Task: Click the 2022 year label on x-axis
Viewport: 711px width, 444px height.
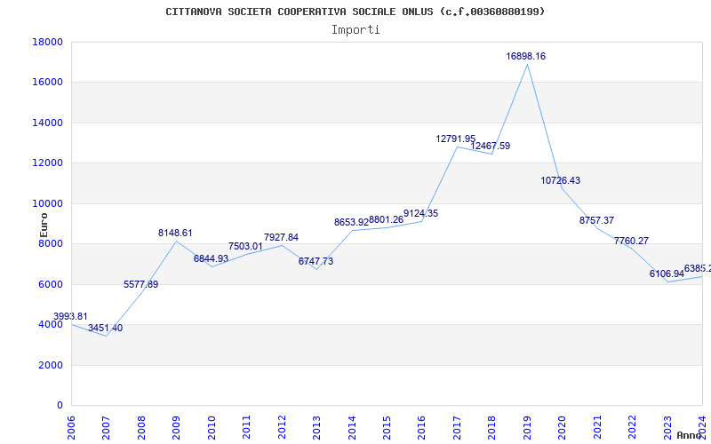Action: pyautogui.click(x=632, y=427)
